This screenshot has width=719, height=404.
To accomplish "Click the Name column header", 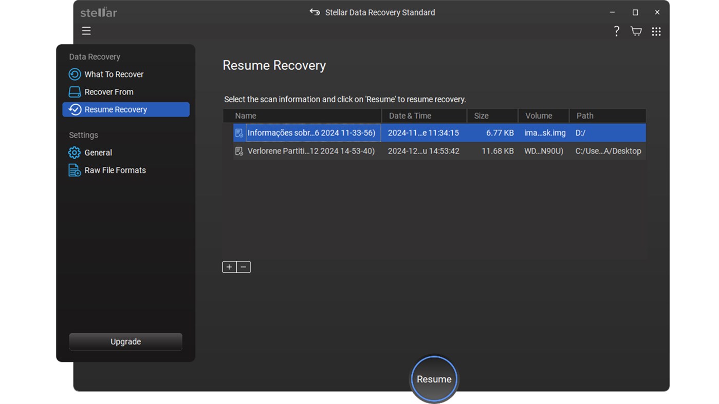I will click(245, 116).
